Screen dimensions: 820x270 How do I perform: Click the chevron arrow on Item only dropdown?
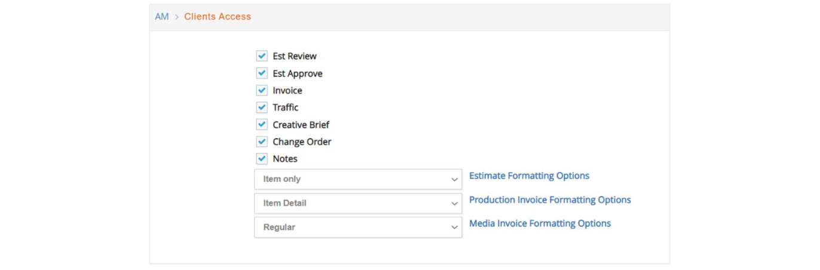tap(454, 179)
